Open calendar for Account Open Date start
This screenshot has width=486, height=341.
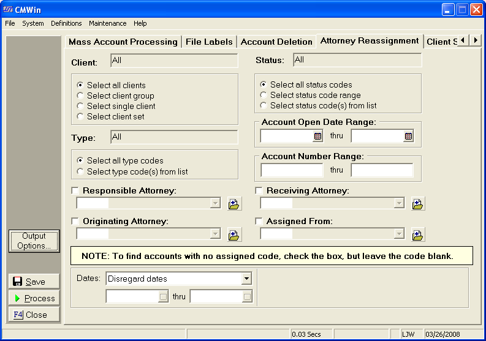(317, 137)
